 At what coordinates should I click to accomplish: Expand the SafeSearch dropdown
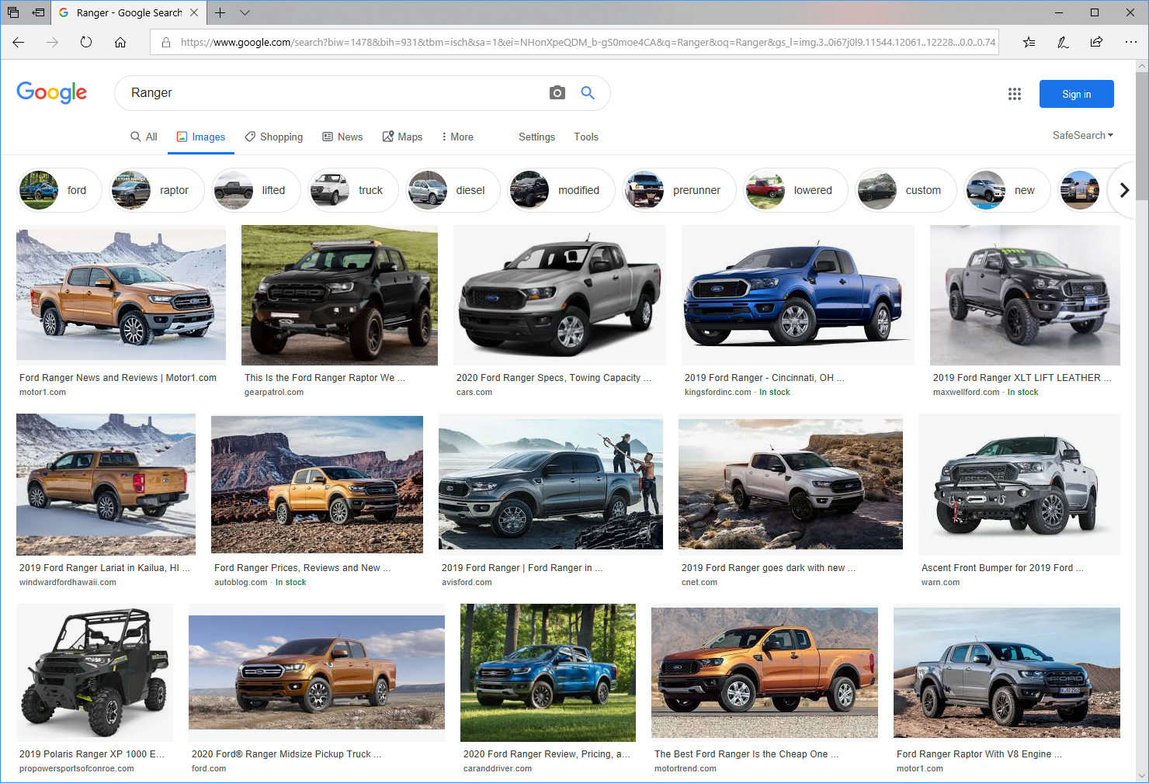(x=1082, y=136)
